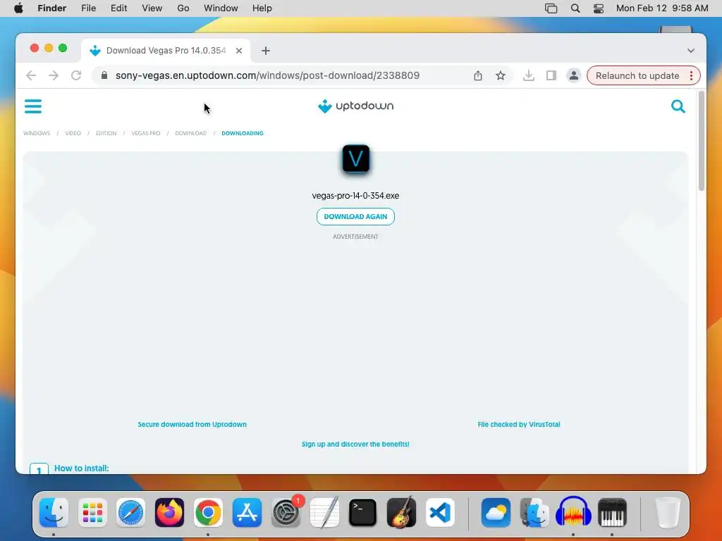Click Relaunch to update button
This screenshot has width=722, height=541.
coord(637,75)
